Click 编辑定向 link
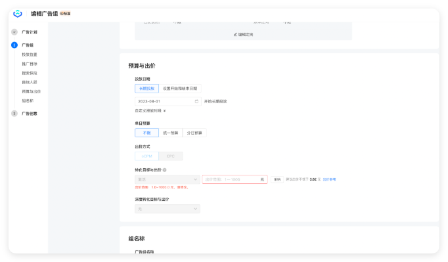448x262 pixels. 244,35
